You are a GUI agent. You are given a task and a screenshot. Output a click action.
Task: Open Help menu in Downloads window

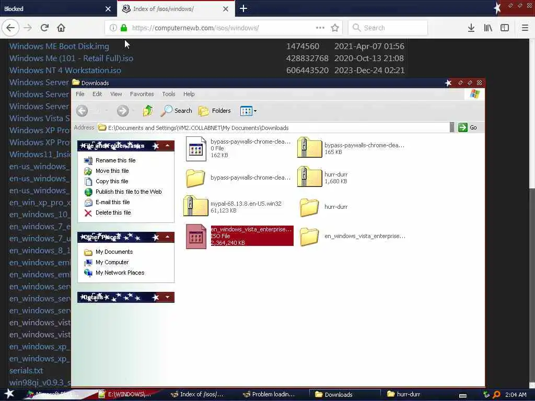[x=189, y=94]
